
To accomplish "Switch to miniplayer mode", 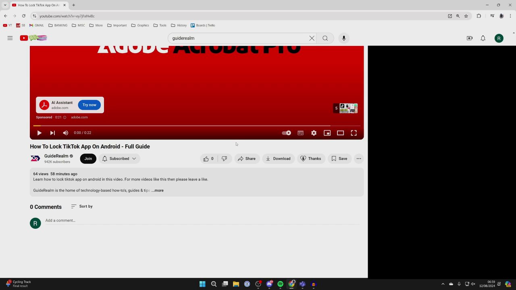I will (327, 133).
